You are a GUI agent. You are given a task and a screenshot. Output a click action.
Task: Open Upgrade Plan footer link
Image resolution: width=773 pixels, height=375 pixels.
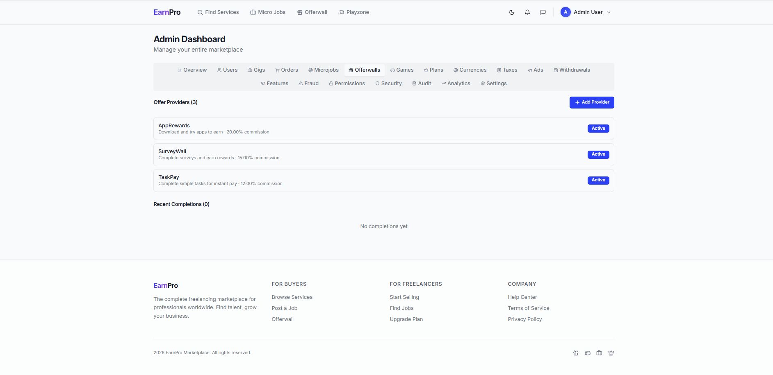[406, 319]
